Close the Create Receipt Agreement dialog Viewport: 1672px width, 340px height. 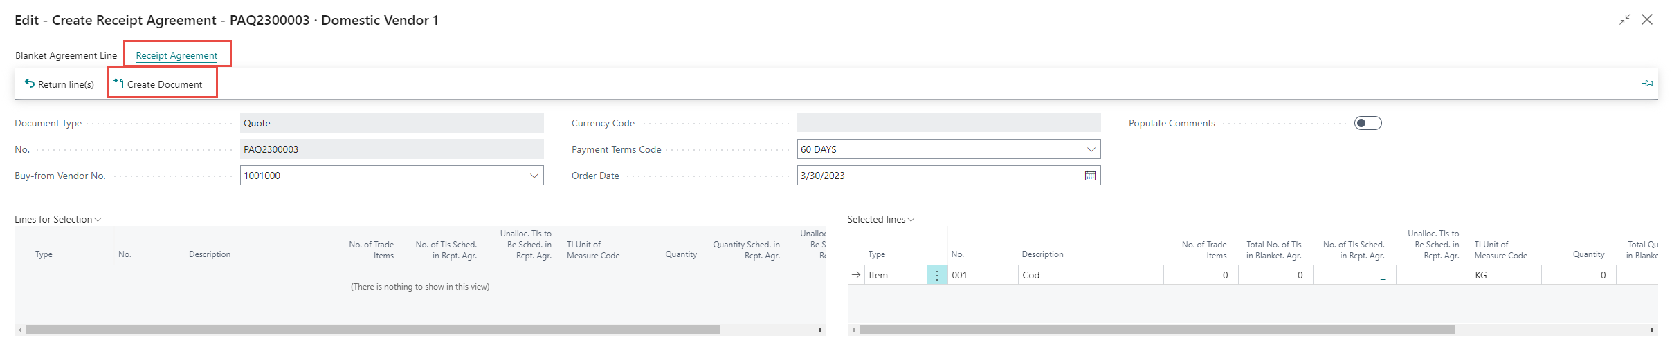pos(1647,20)
